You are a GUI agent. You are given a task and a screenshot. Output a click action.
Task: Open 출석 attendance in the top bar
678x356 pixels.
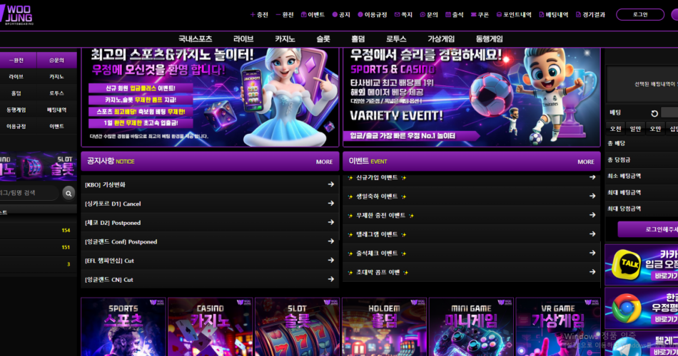(454, 14)
